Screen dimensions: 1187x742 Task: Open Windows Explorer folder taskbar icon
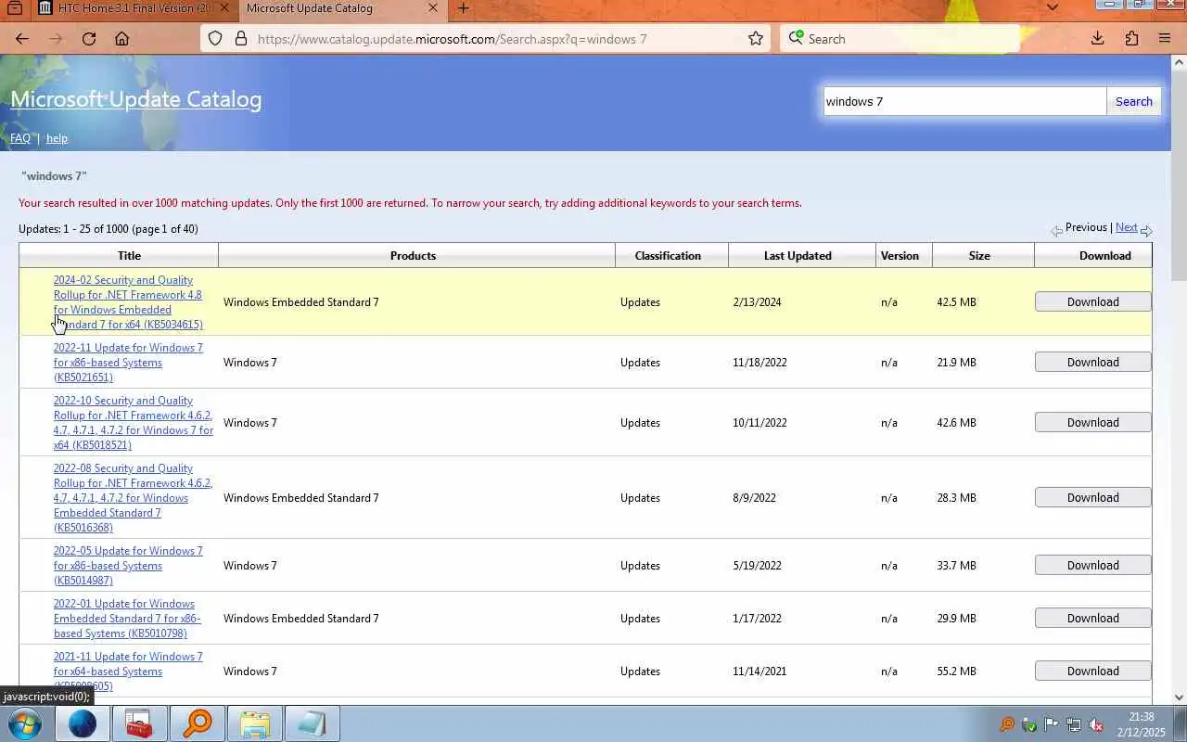(254, 723)
